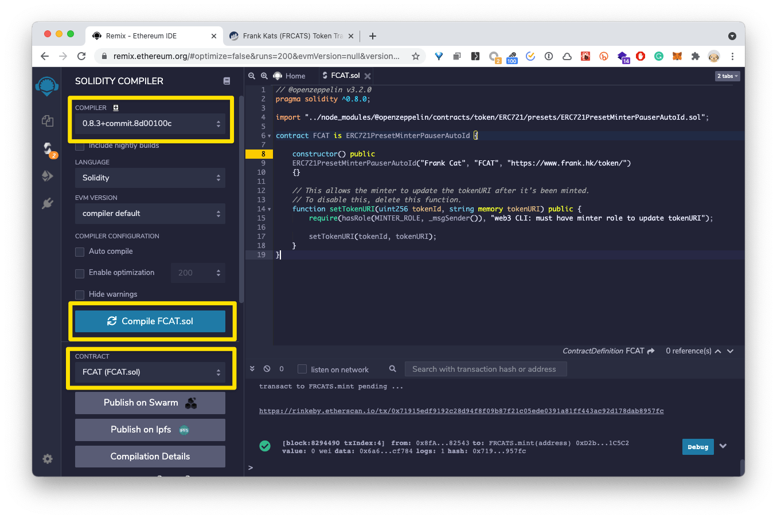Check the Hide warnings option
777x519 pixels.
tap(80, 295)
